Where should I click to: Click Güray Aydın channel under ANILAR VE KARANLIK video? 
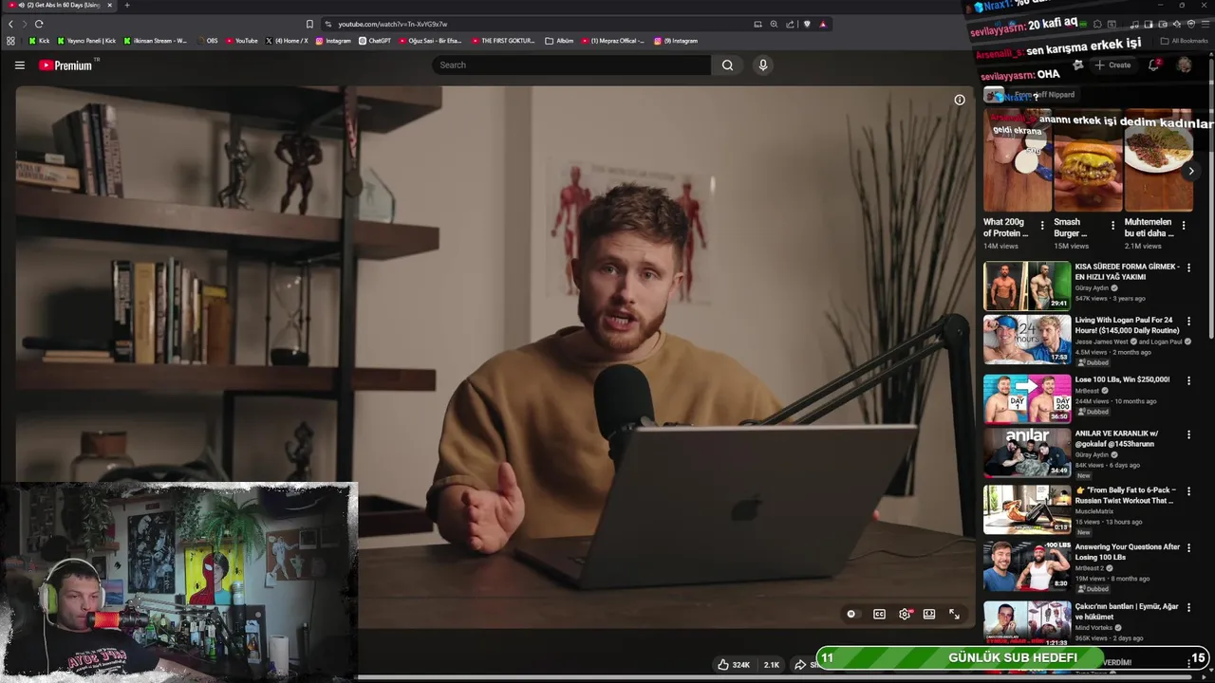point(1092,454)
